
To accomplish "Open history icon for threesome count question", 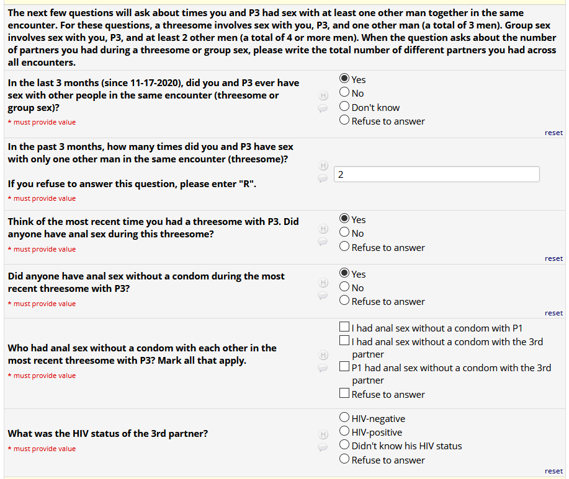I will [x=323, y=165].
